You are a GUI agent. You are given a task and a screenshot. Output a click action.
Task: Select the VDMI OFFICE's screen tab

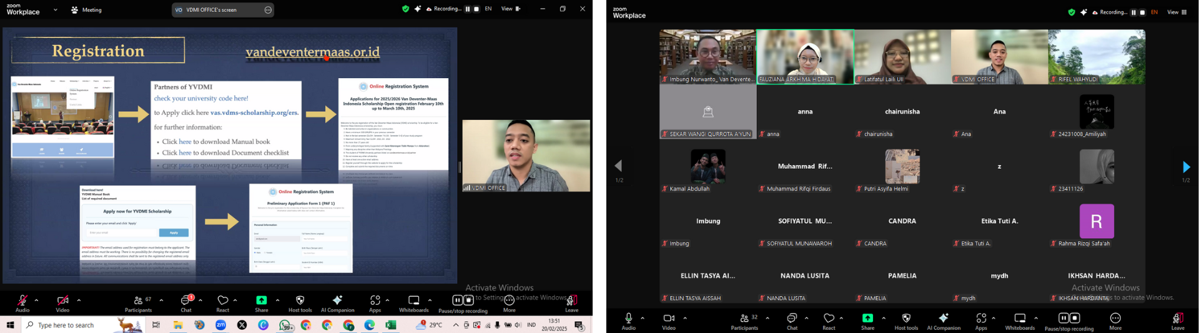click(x=212, y=10)
